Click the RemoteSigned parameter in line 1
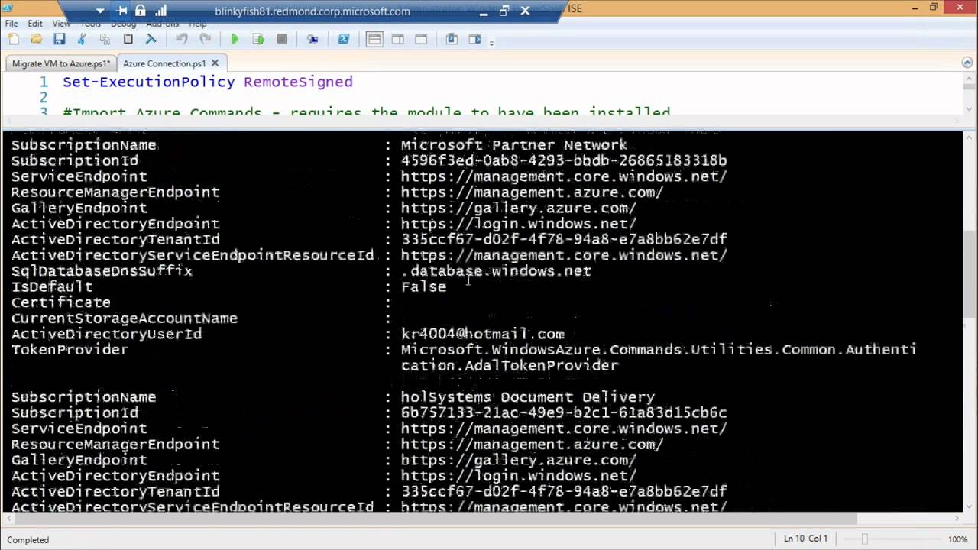 (x=298, y=82)
